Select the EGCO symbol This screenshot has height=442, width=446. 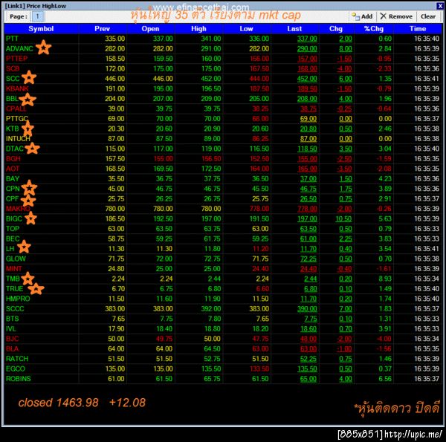[x=16, y=369]
